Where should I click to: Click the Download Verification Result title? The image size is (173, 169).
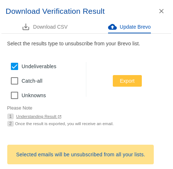pos(55,11)
